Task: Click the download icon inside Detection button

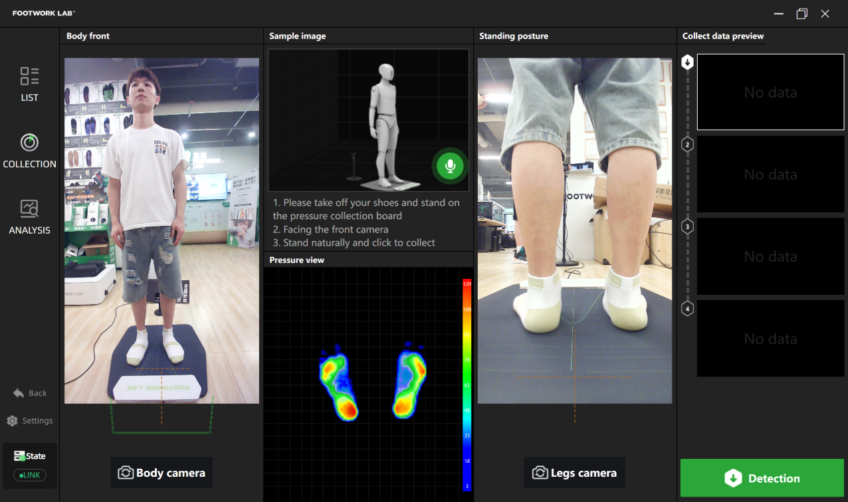Action: point(732,478)
